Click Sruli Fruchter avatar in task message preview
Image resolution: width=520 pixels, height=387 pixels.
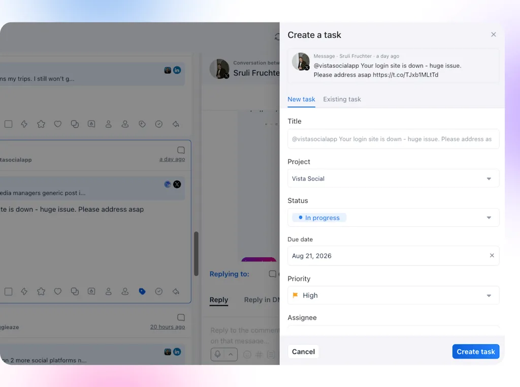pos(301,62)
